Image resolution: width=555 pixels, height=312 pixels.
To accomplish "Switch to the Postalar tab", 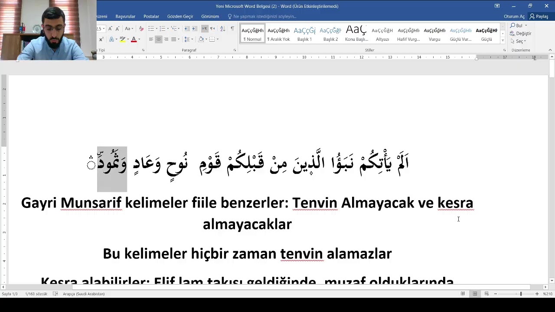I will tap(151, 16).
